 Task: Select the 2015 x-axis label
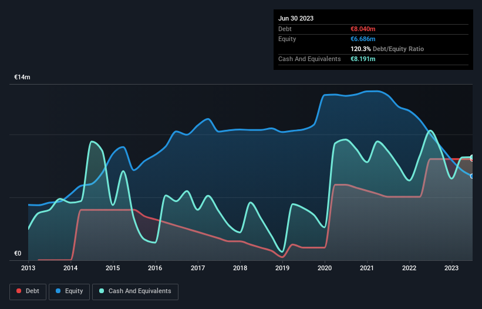click(x=113, y=268)
